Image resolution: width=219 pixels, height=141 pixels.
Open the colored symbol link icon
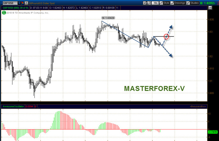point(23,3)
